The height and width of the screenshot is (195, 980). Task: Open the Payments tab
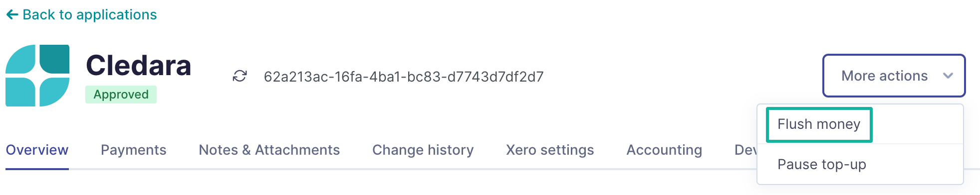coord(133,150)
